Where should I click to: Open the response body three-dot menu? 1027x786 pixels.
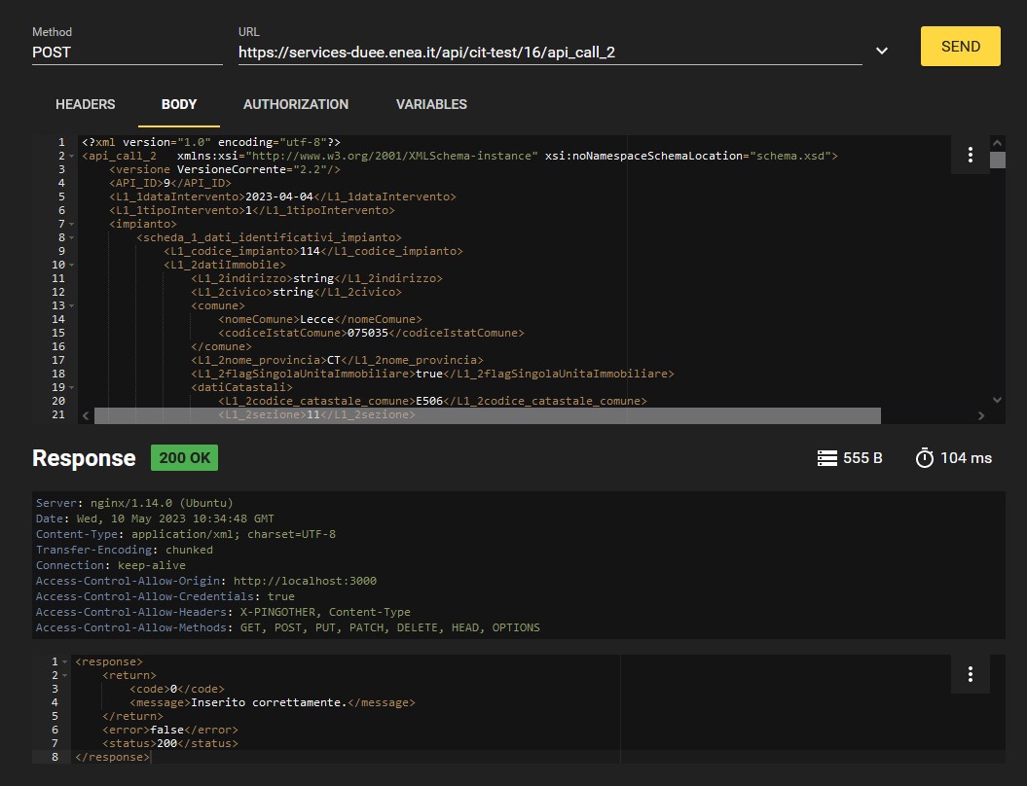[971, 674]
